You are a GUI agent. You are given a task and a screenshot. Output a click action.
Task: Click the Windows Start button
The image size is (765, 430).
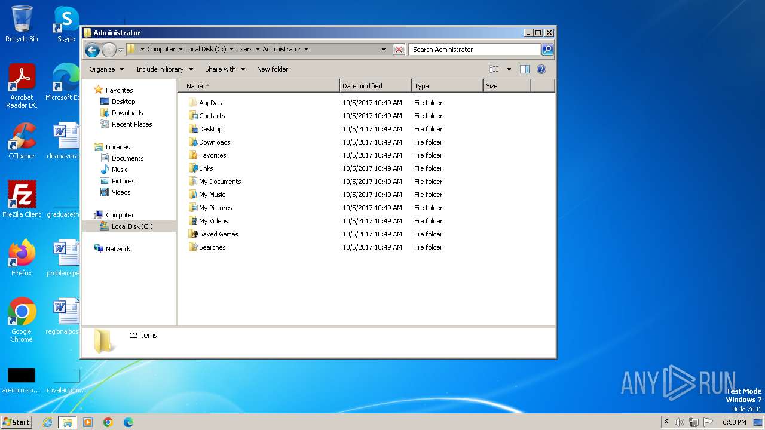(17, 422)
